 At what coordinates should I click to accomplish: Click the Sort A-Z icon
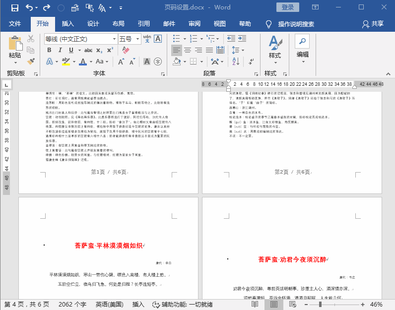pos(236,61)
